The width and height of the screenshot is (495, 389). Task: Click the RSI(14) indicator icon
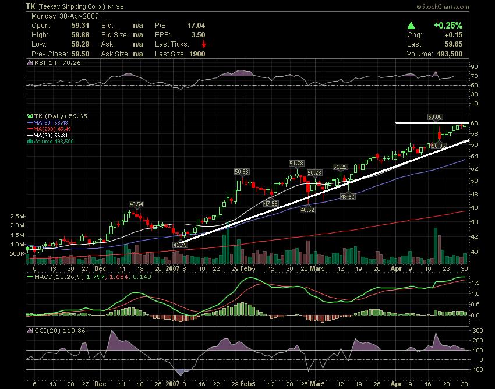tap(30, 62)
